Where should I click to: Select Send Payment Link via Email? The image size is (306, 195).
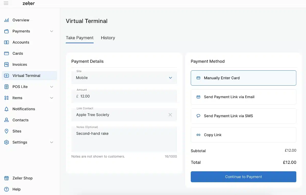[244, 97]
